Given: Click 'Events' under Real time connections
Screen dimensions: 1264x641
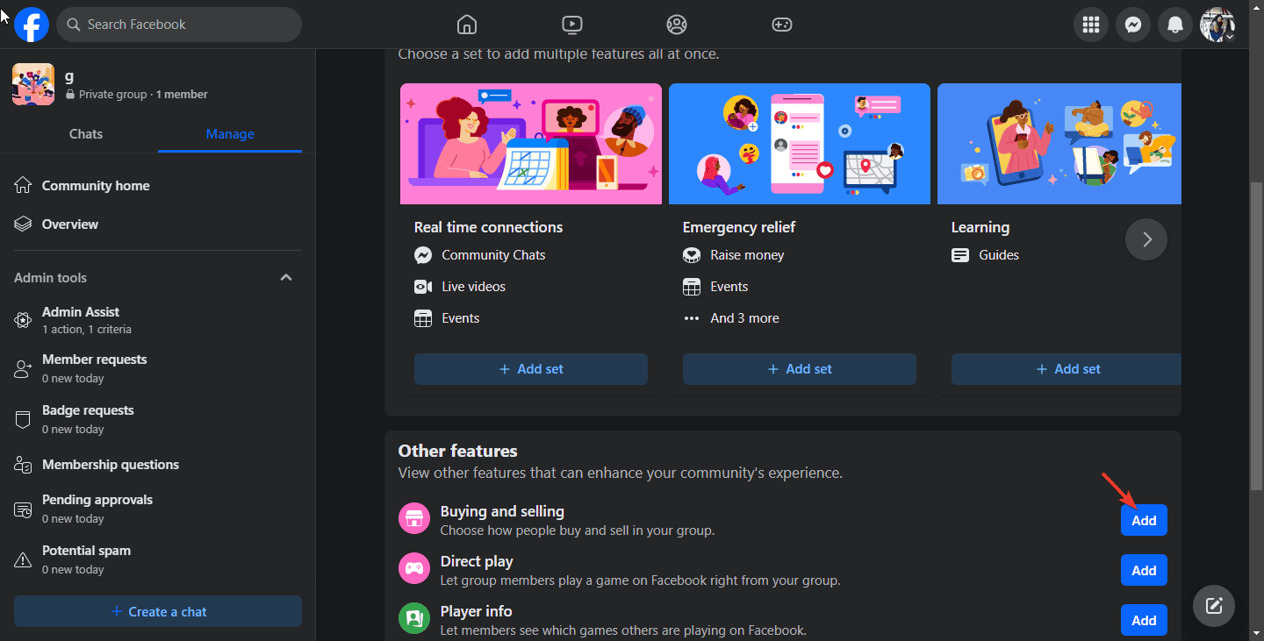Looking at the screenshot, I should (461, 318).
